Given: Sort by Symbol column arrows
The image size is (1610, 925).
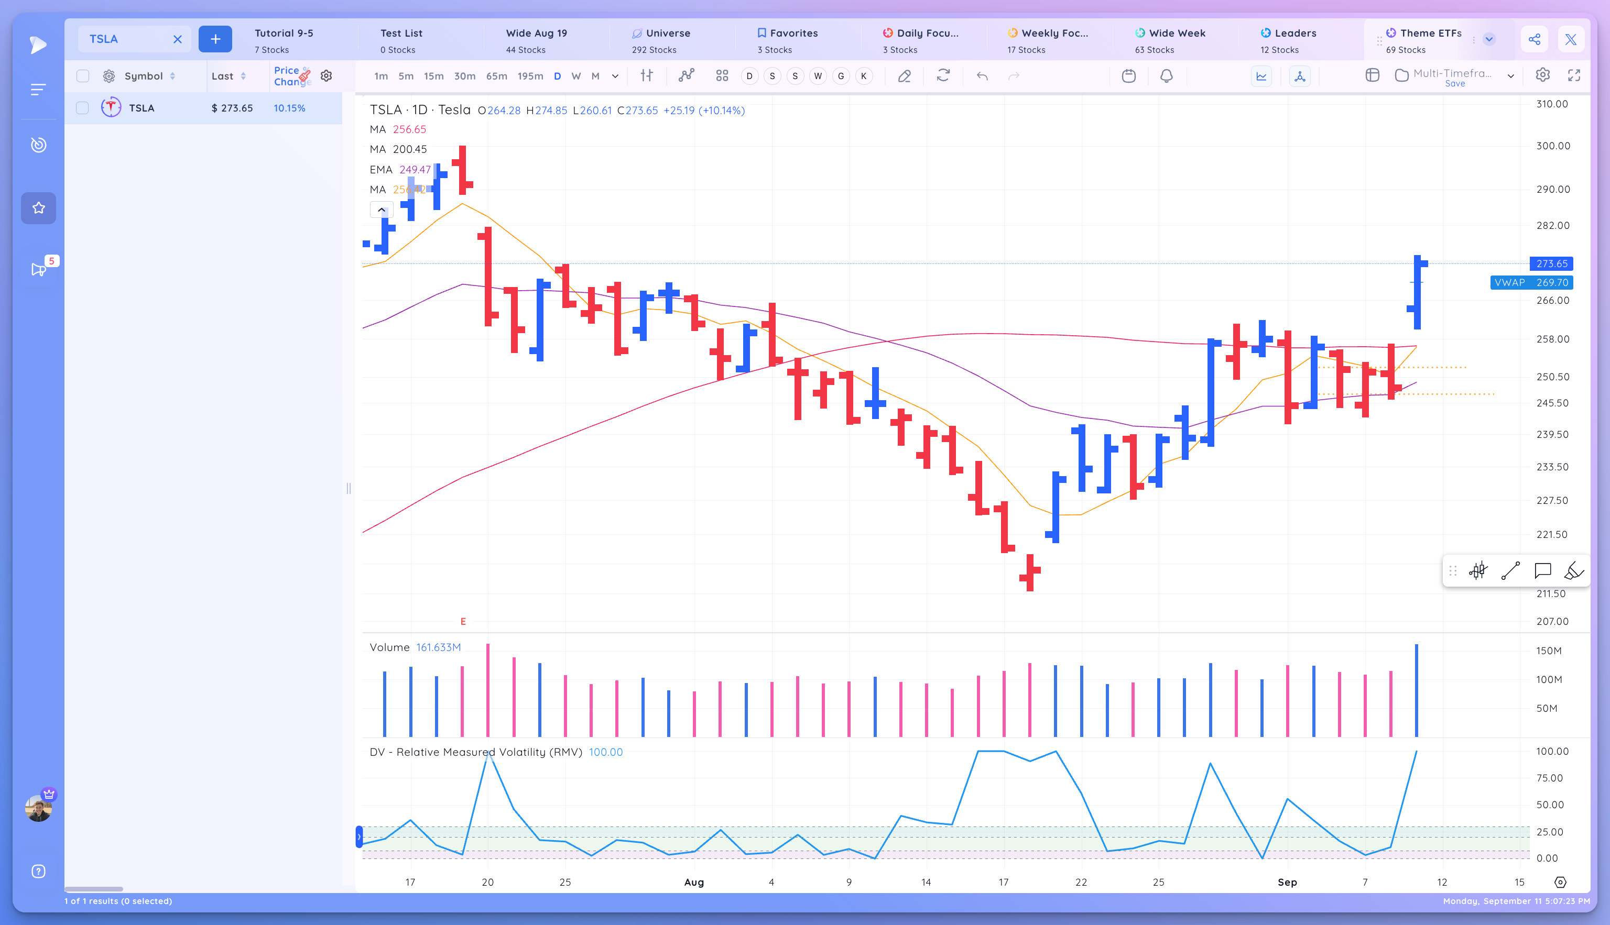Looking at the screenshot, I should pyautogui.click(x=172, y=76).
